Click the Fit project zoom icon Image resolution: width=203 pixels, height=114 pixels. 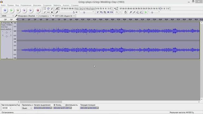click(x=141, y=12)
